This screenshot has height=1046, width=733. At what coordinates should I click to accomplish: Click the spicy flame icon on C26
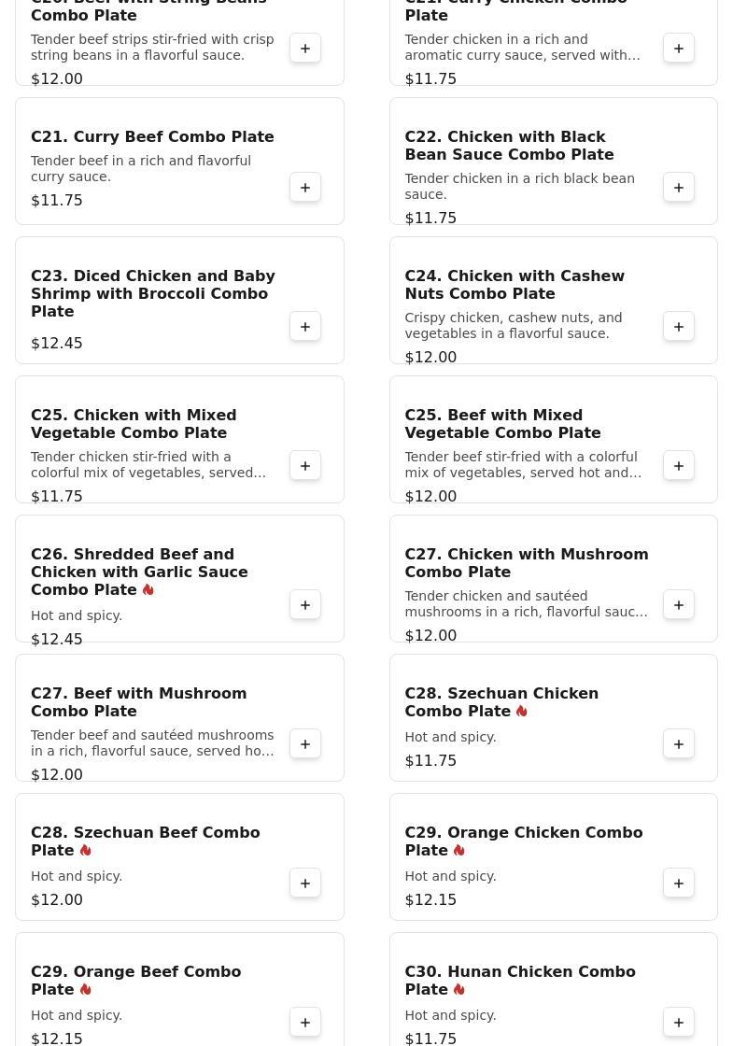[148, 590]
